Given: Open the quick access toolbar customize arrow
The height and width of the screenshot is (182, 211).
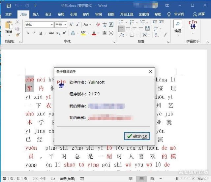Looking at the screenshot, I should 35,6.
